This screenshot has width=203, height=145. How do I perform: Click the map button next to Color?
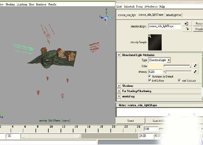coord(195,66)
